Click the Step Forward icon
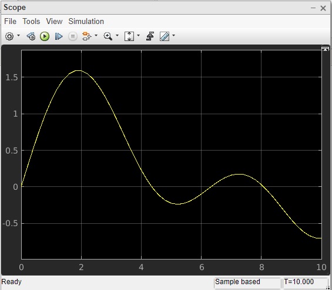Viewport: 332px width, 290px height. coord(59,36)
